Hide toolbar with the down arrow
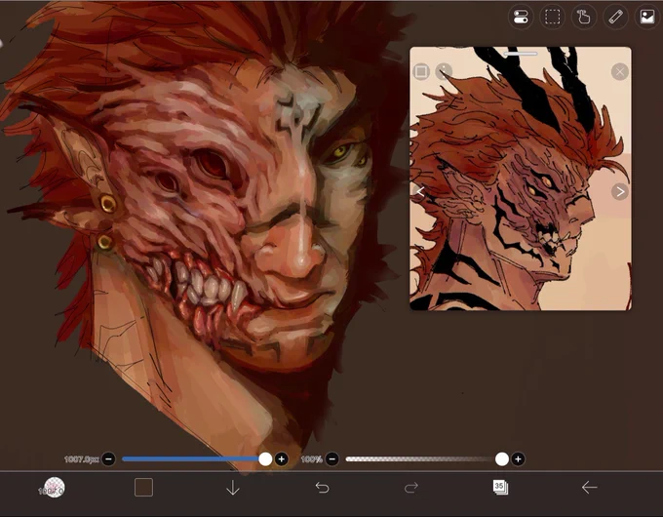Screen dimensions: 663x517 click(x=233, y=488)
